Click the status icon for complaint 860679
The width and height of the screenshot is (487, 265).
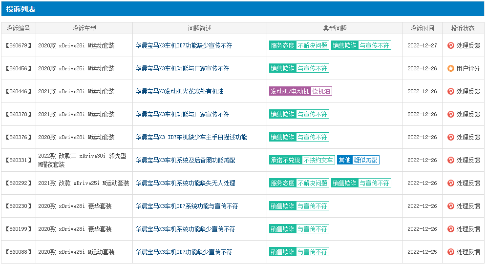tap(451, 45)
